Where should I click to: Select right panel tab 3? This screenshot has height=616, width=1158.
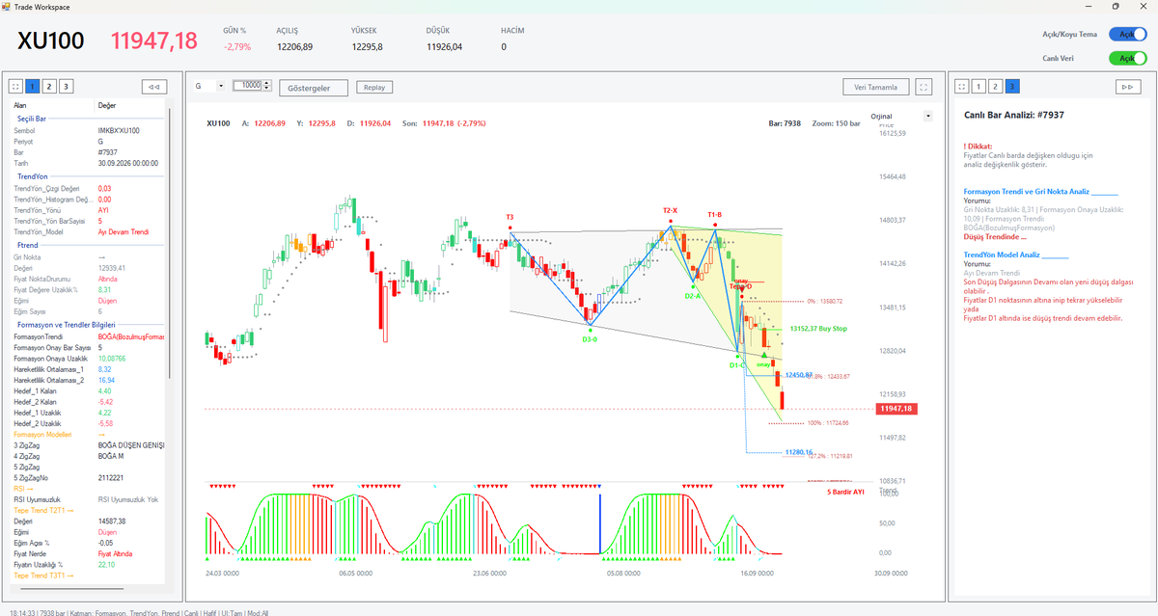tap(1011, 87)
